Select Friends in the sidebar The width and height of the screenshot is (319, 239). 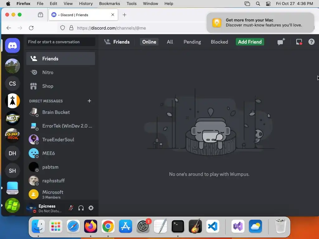pyautogui.click(x=61, y=59)
